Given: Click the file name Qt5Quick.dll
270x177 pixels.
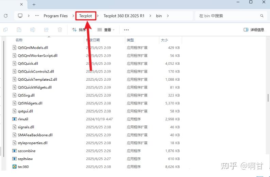Looking at the screenshot, I should 28,63.
